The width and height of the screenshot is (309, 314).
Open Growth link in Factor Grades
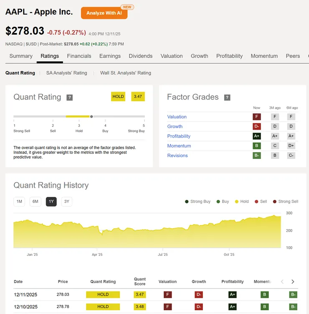[175, 126]
